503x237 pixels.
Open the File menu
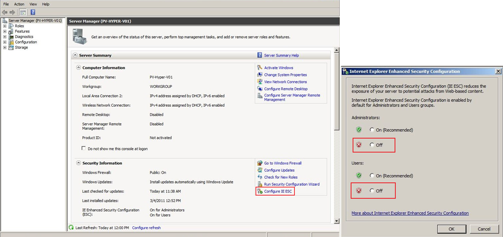[x=6, y=4]
